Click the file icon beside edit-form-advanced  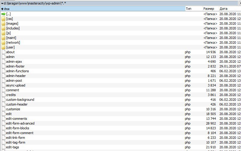click(x=4, y=123)
